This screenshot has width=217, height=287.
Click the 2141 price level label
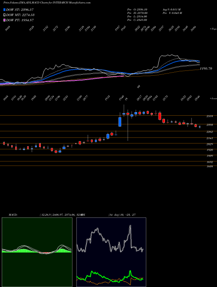[x=210, y=138]
